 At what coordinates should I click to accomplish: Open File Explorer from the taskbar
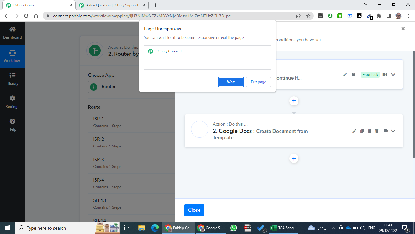point(141,228)
